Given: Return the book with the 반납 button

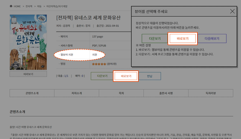Looking at the screenshot, I should [x=150, y=76].
